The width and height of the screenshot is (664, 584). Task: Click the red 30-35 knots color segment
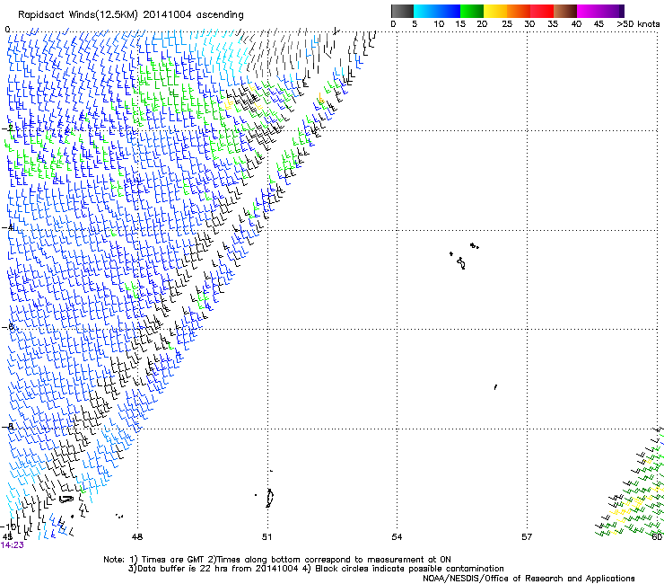click(x=542, y=11)
